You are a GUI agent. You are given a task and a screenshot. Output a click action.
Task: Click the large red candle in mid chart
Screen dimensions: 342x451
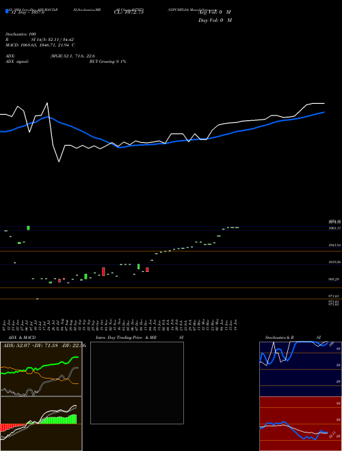[x=103, y=271]
